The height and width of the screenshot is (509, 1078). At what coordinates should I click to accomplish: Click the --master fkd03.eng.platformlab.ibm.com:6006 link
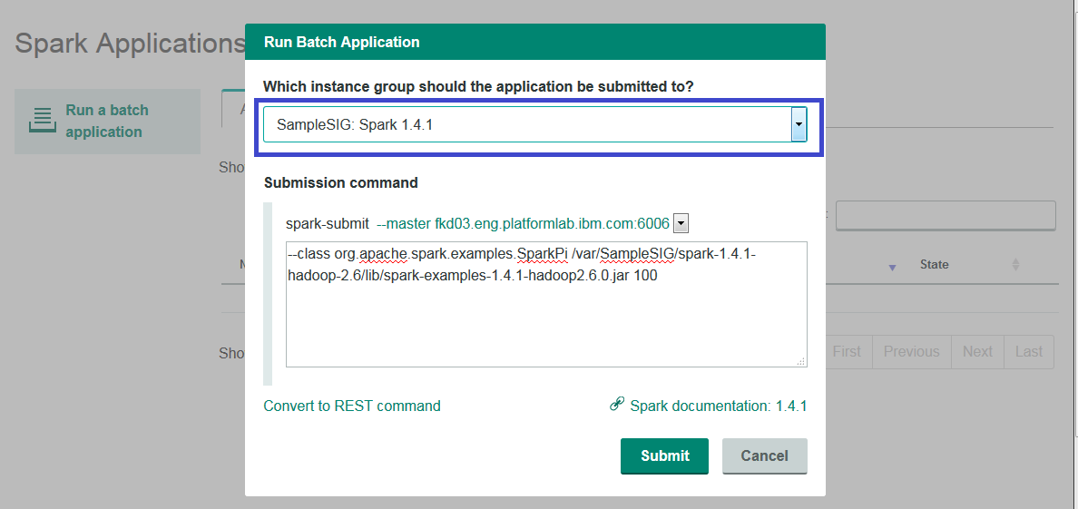click(524, 223)
